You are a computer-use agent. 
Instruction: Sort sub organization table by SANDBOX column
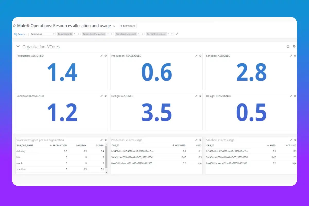tap(81, 145)
